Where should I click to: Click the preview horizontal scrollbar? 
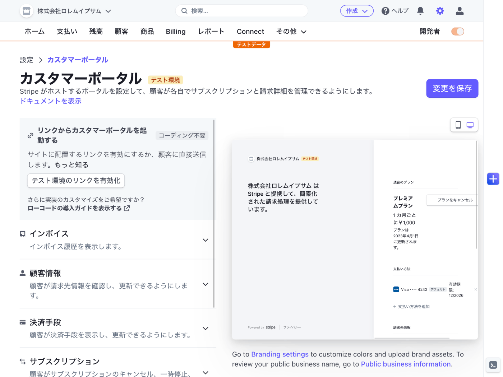[x=412, y=338]
